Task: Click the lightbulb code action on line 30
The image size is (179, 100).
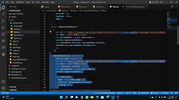Action: [50, 32]
